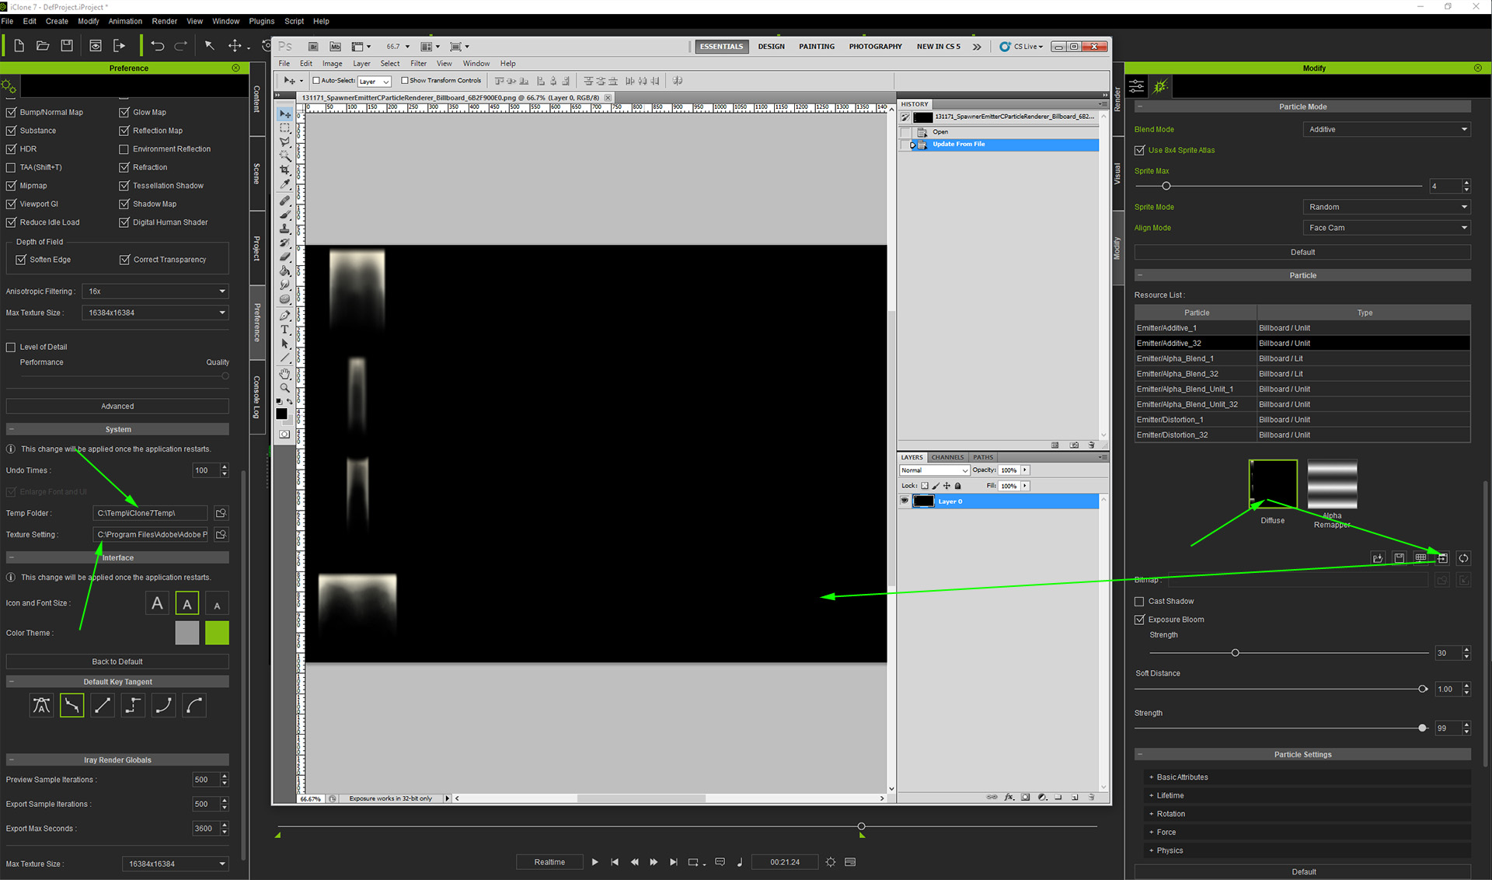
Task: Click the Redo arrow icon
Action: pyautogui.click(x=181, y=46)
